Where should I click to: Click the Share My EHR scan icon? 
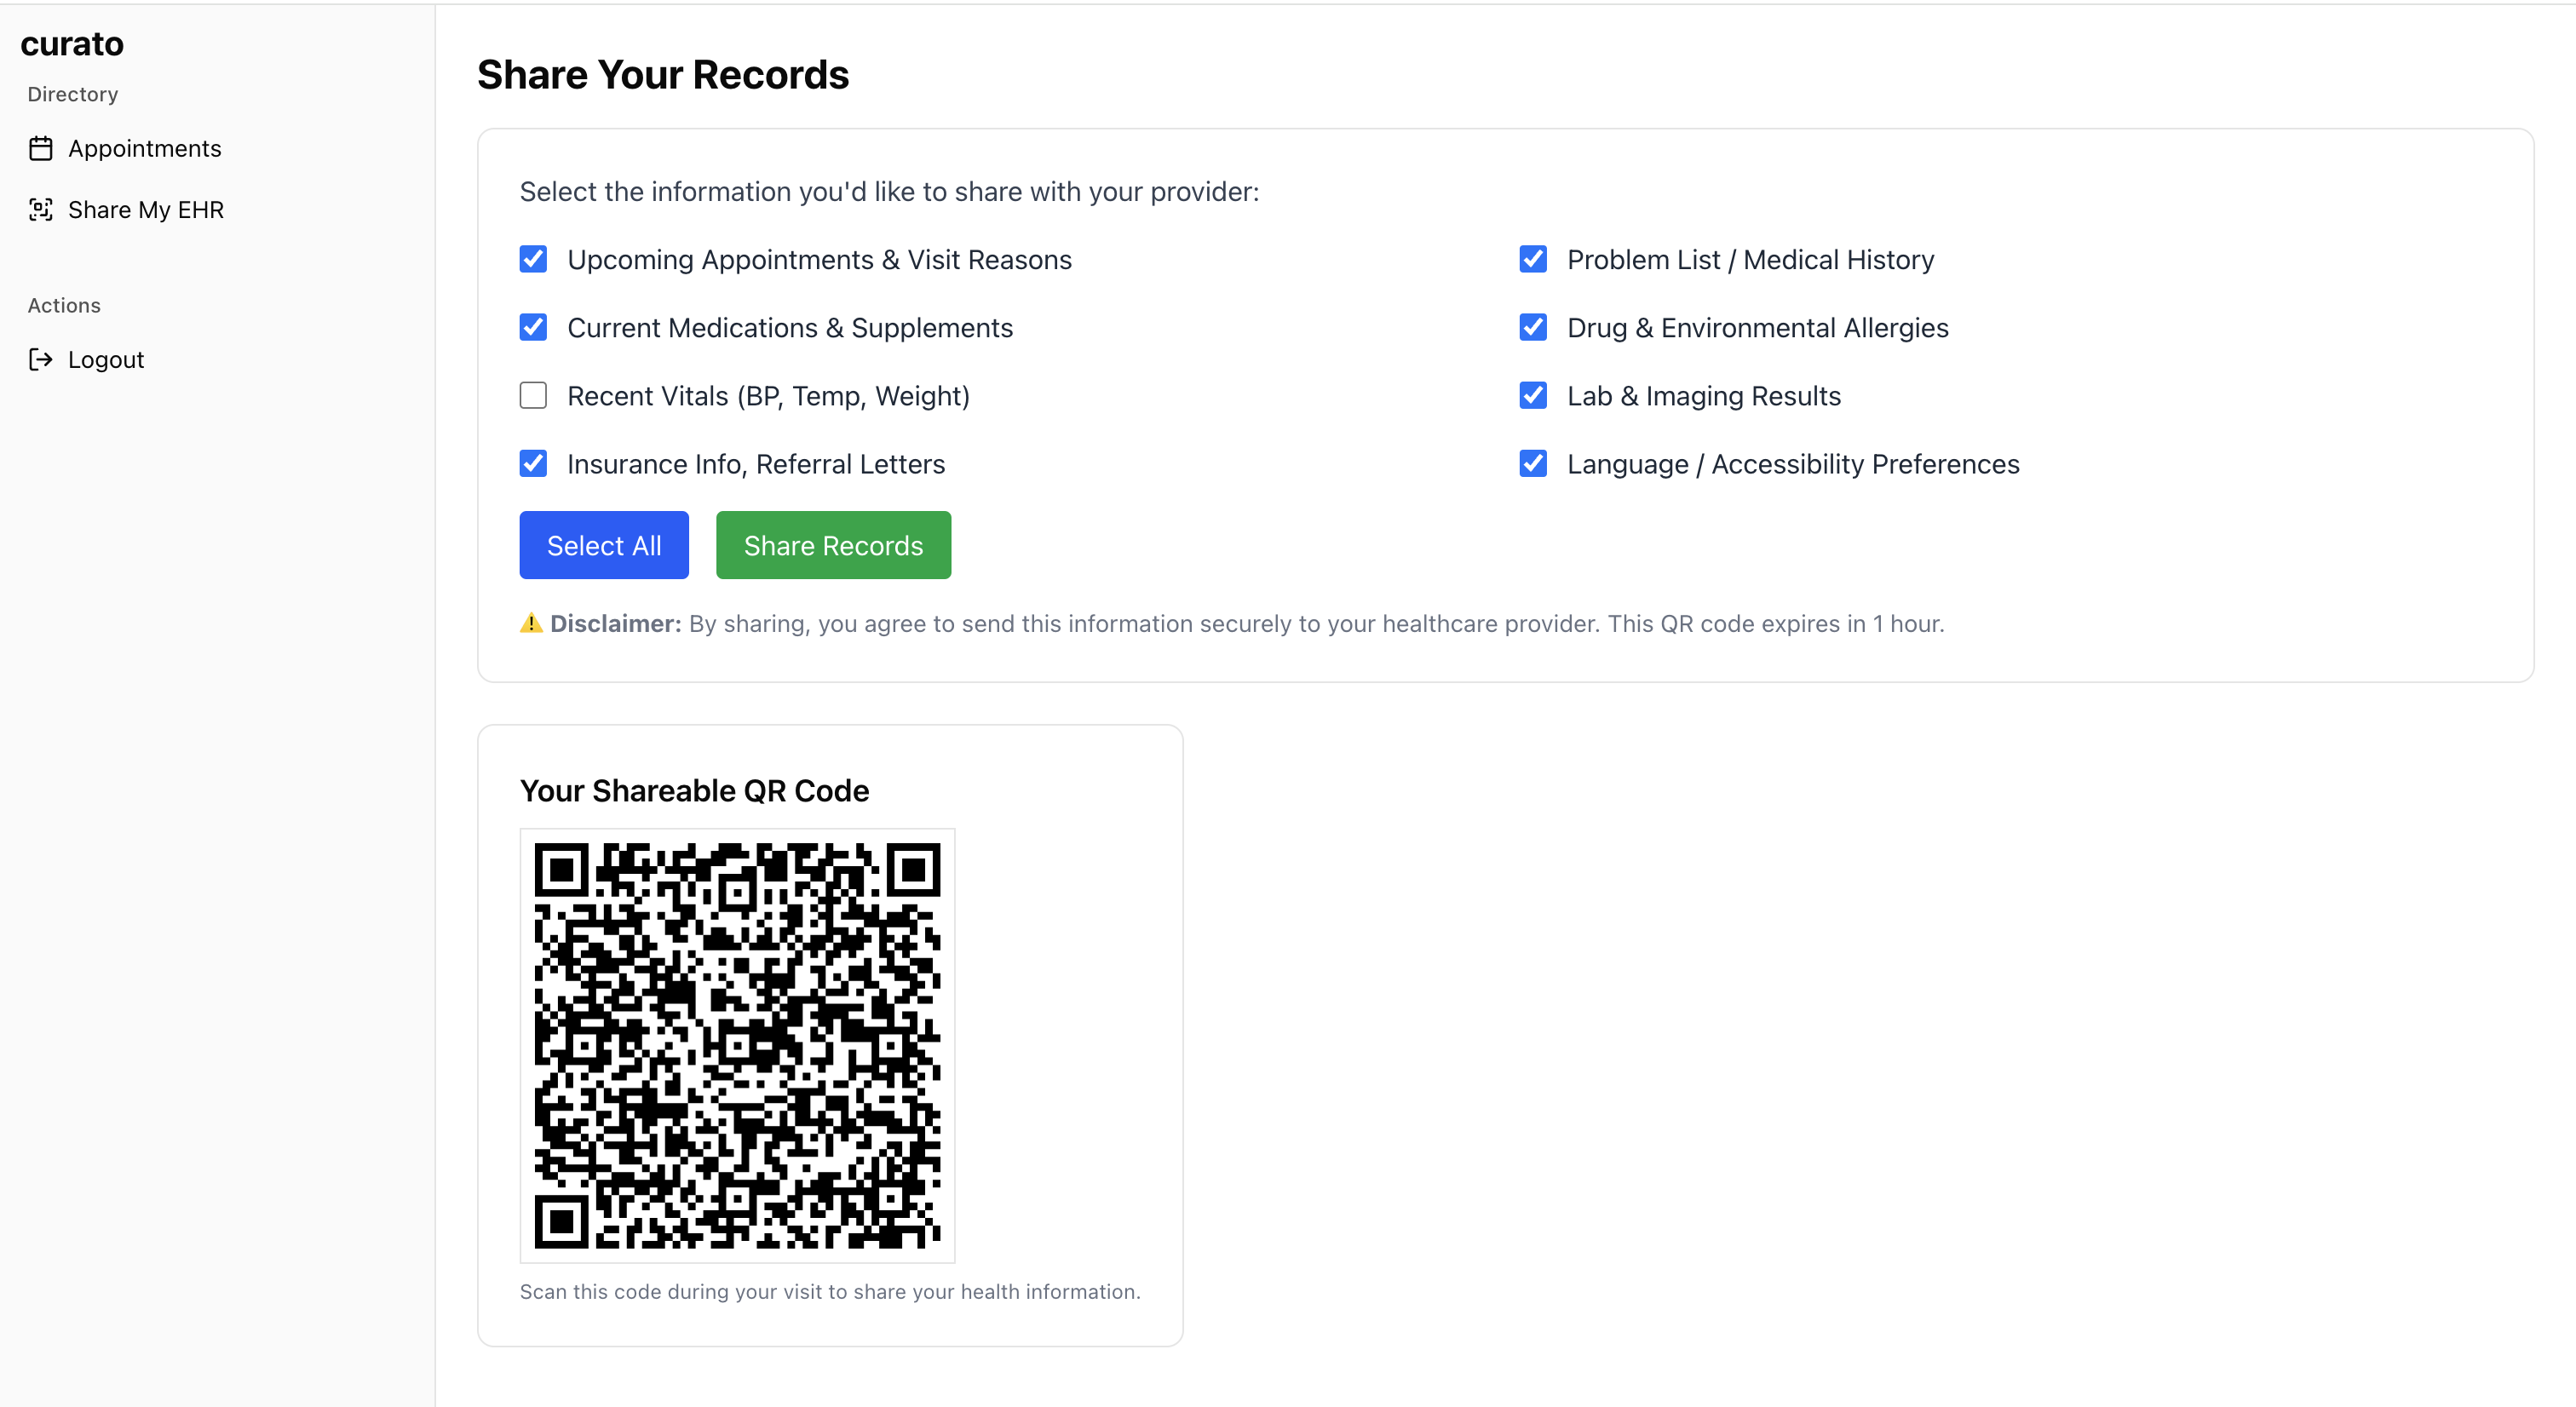coord(40,210)
